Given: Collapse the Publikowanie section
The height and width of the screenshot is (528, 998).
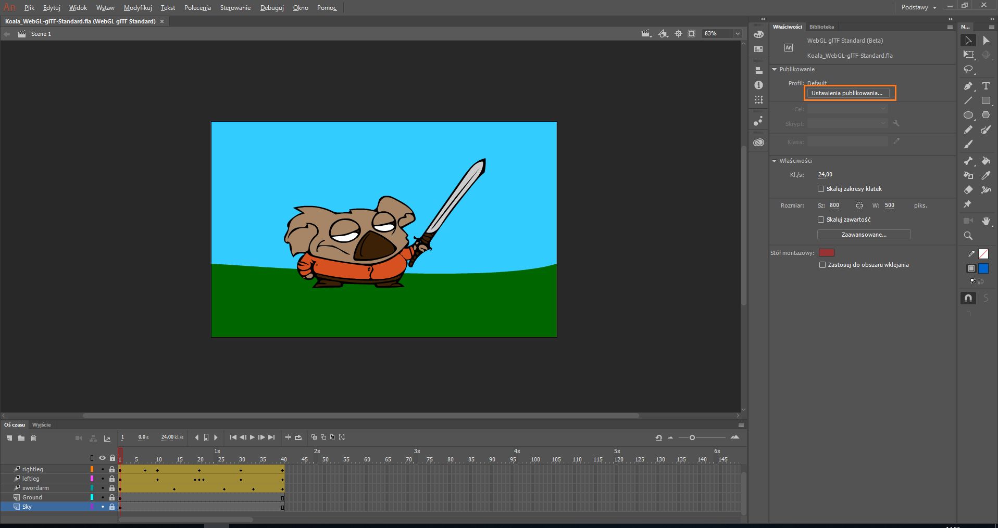Looking at the screenshot, I should [775, 69].
